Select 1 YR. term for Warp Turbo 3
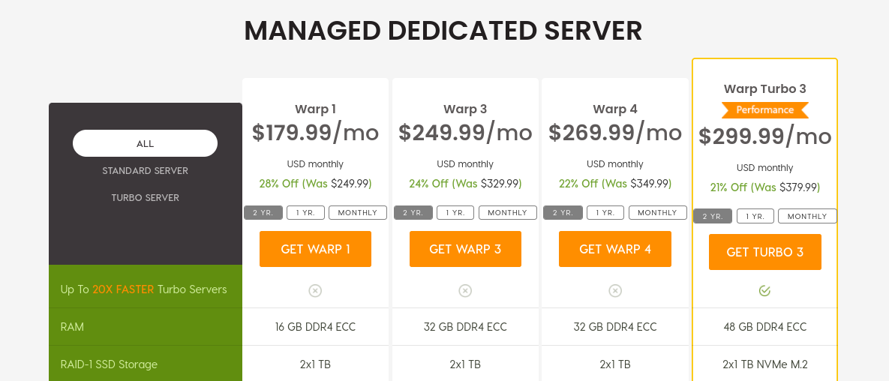Screen dimensions: 889x381 [755, 217]
